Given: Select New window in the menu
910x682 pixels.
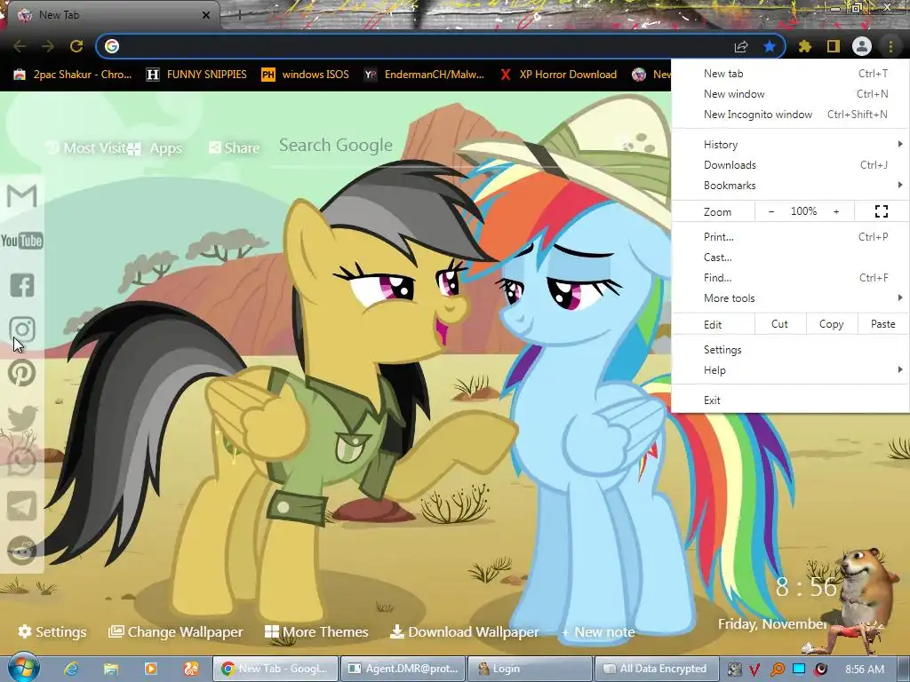Looking at the screenshot, I should click(790, 94).
